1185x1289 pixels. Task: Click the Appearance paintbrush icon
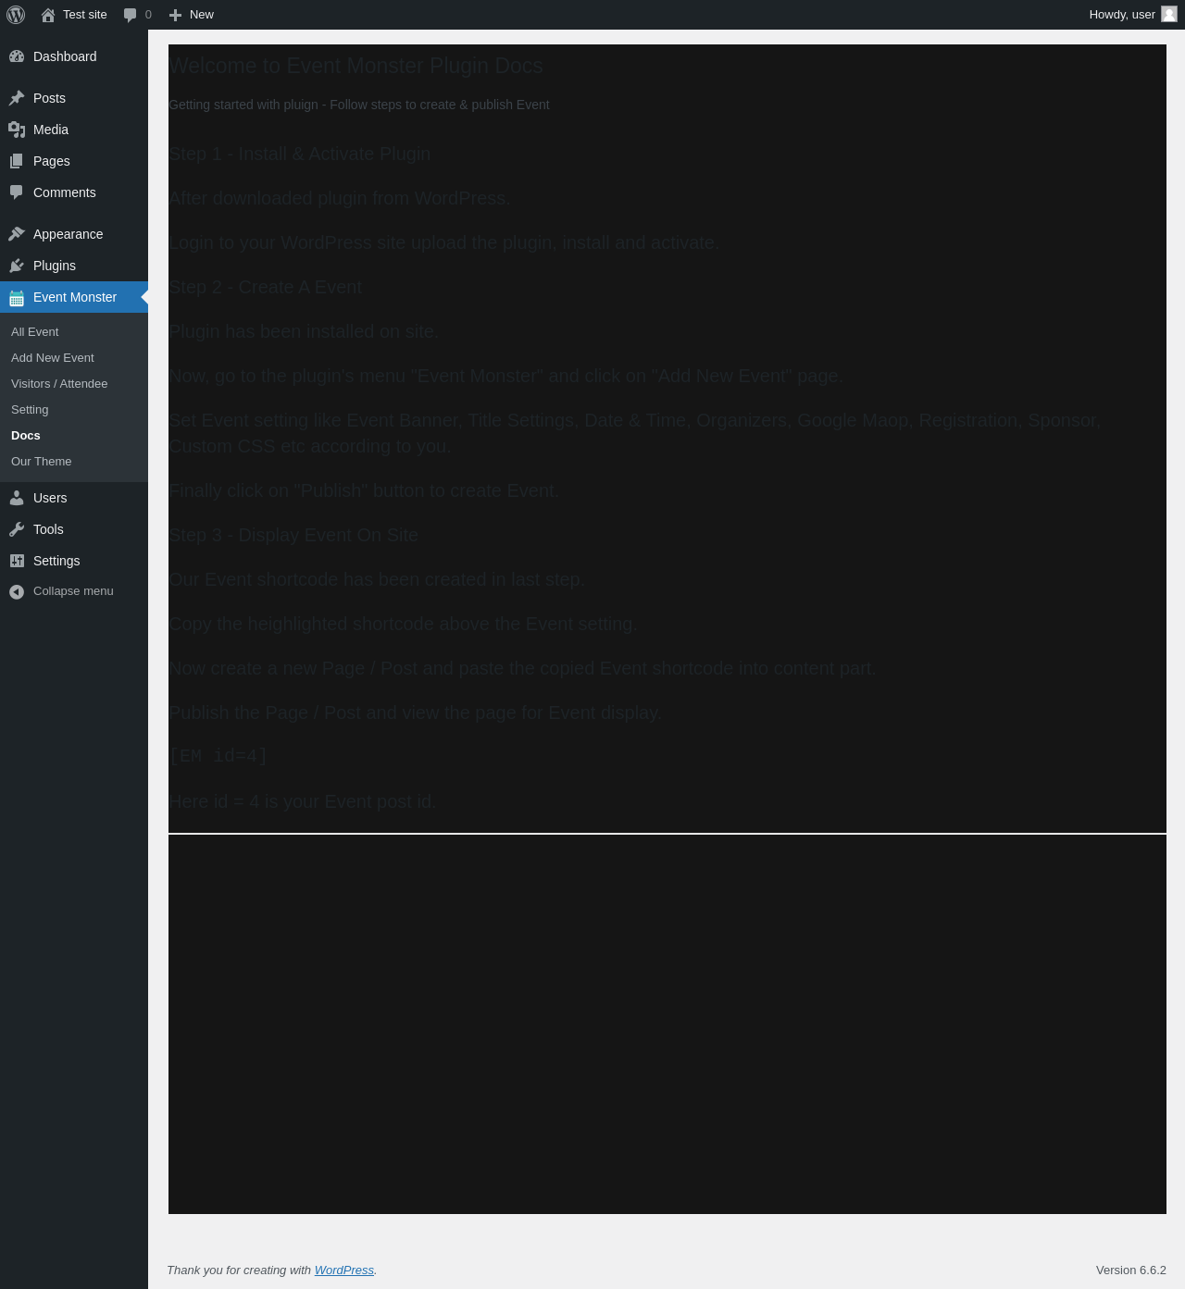17,234
